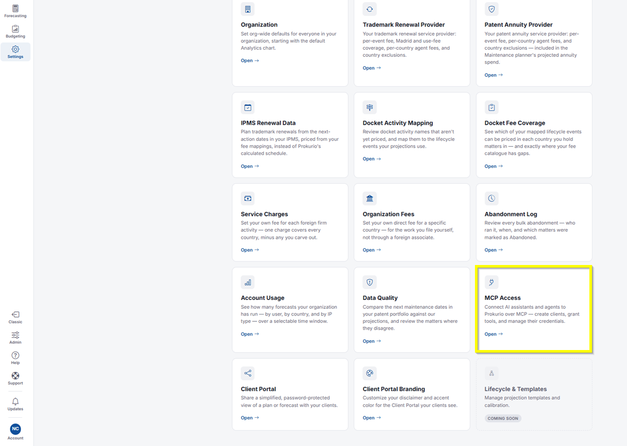This screenshot has height=446, width=627.
Task: View Updates via the bell icon
Action: point(15,404)
